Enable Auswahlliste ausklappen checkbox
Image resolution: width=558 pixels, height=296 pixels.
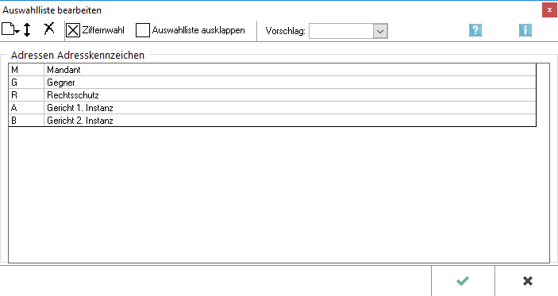pyautogui.click(x=143, y=30)
